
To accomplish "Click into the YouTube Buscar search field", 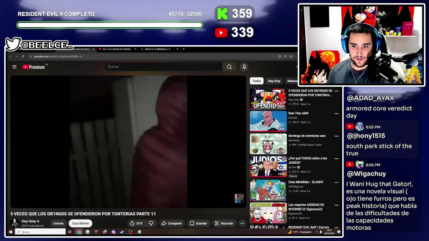I will 164,67.
